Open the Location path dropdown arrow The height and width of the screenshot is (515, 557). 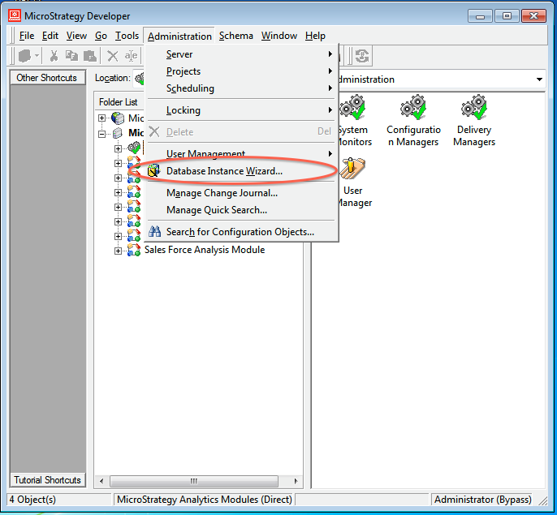pyautogui.click(x=539, y=79)
